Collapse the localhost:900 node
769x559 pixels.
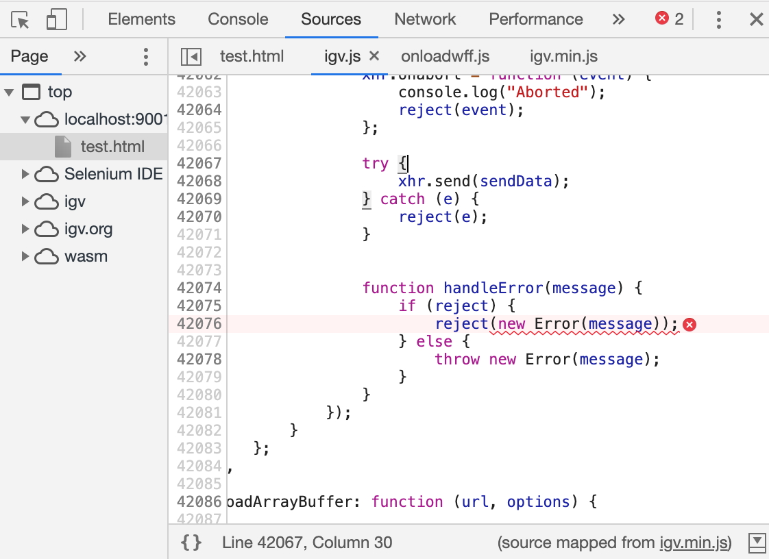(x=25, y=119)
